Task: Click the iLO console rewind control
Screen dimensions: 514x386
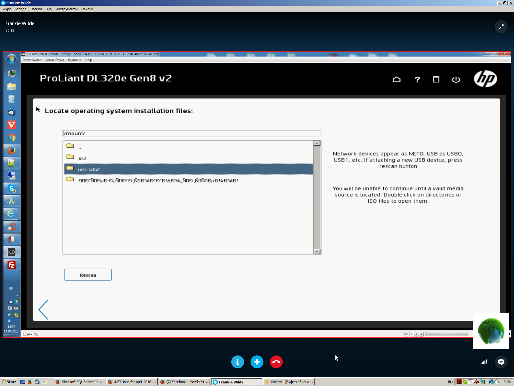Action: pos(407,334)
